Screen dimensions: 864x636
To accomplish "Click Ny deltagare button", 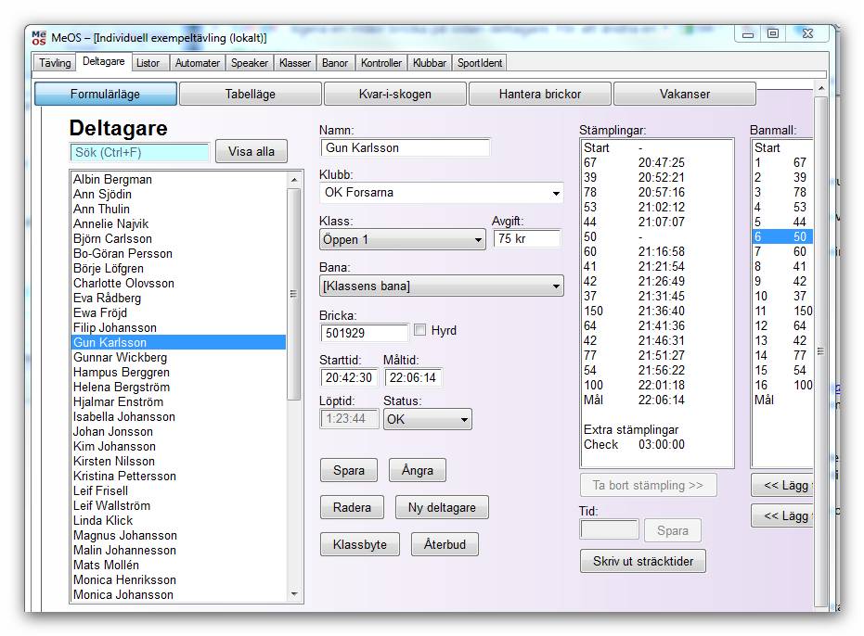I will click(442, 507).
